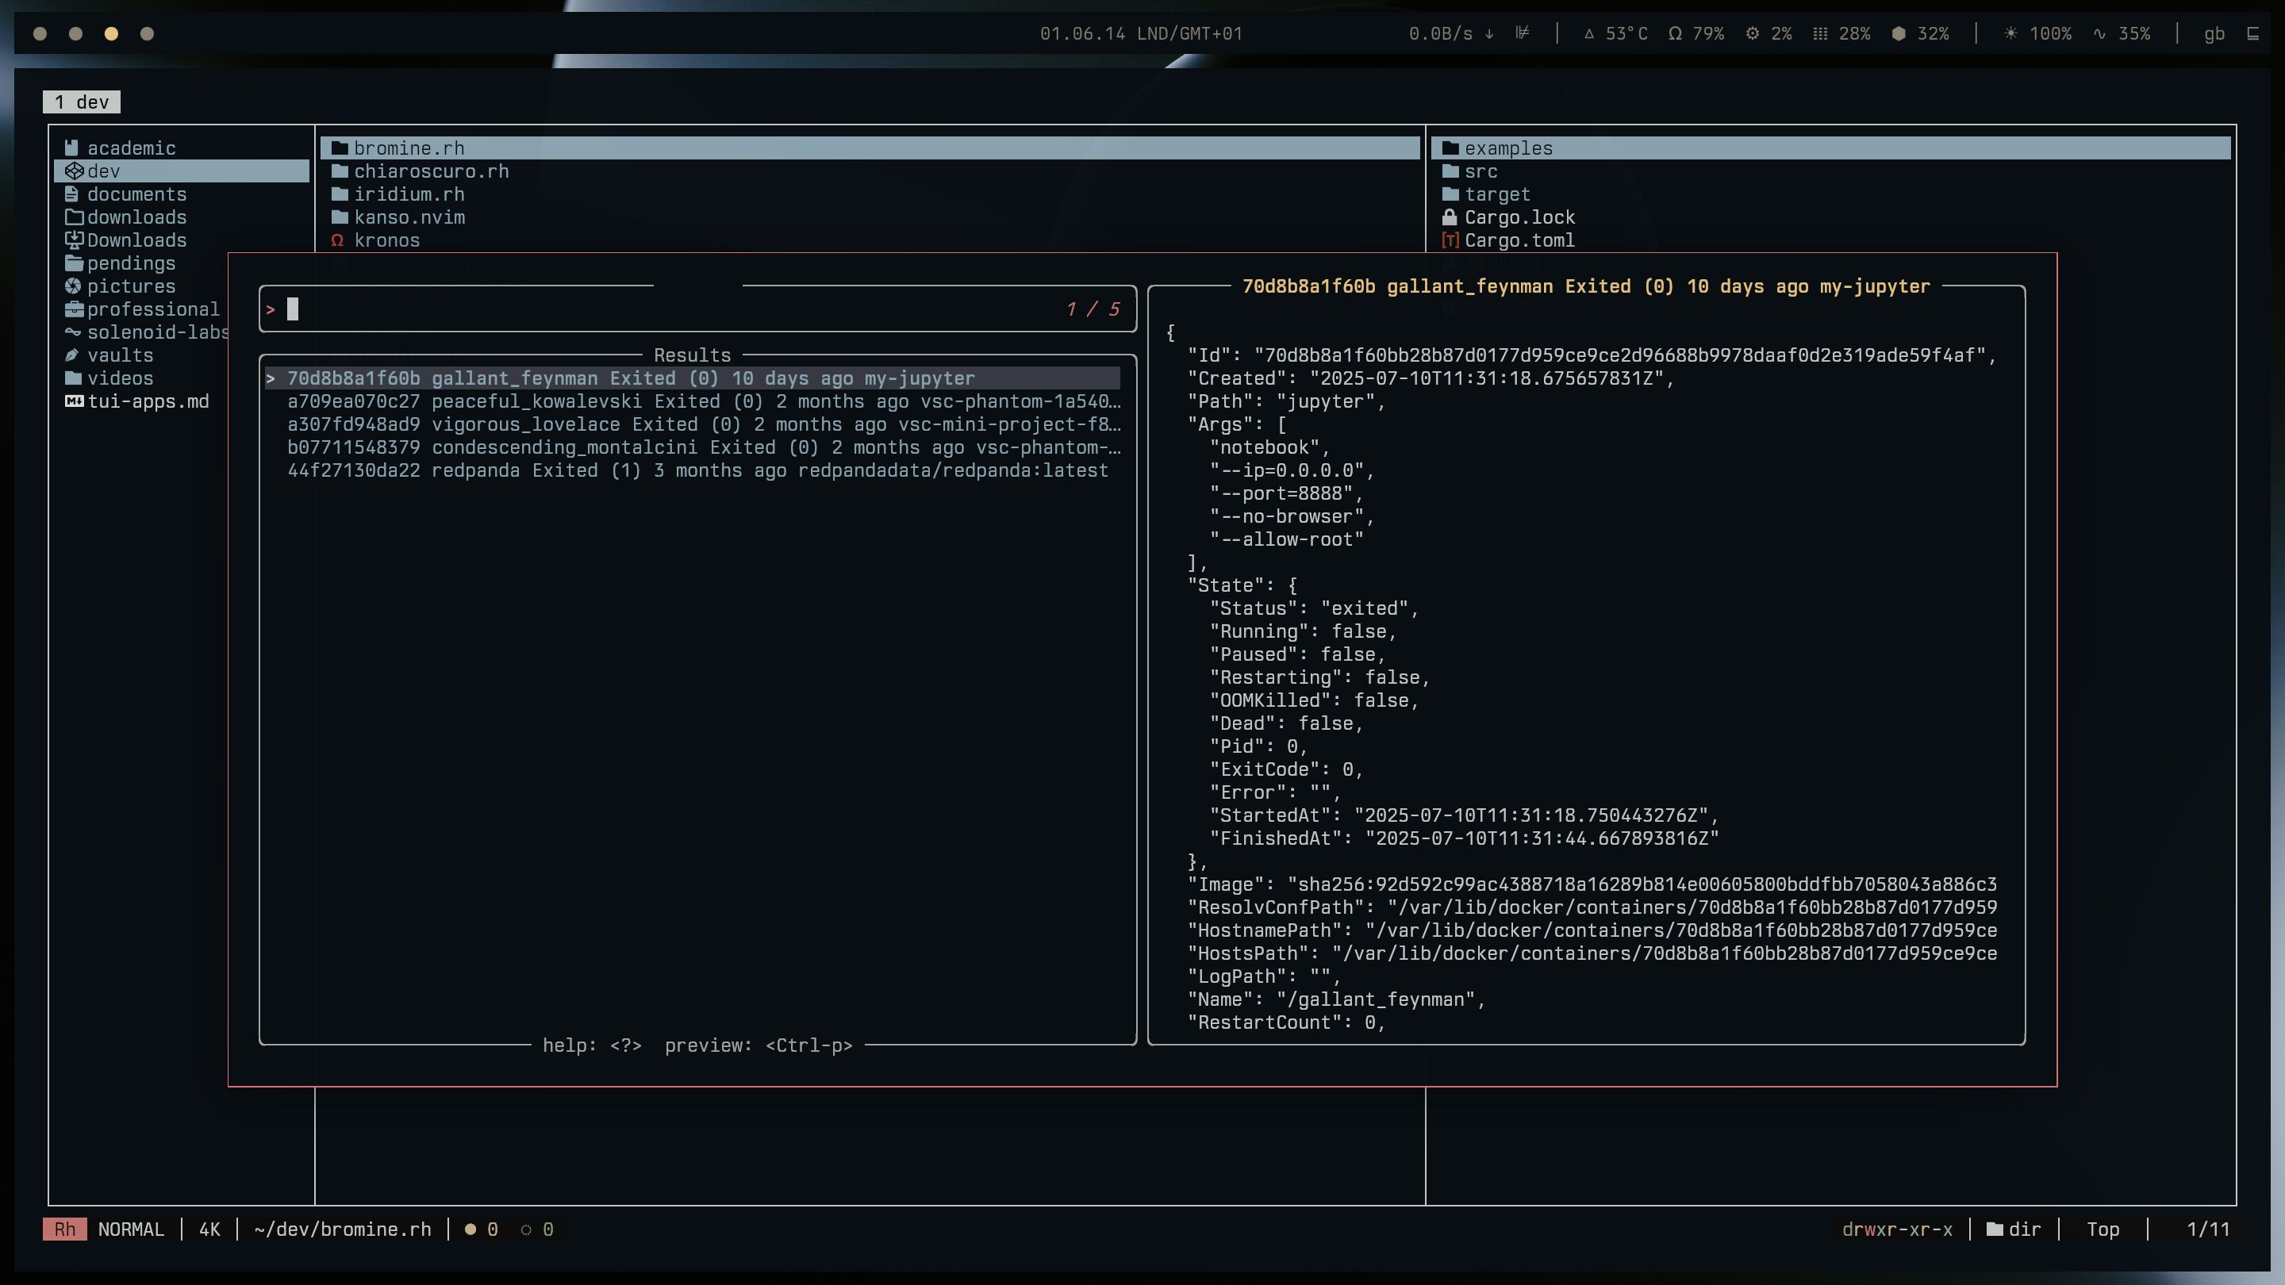Click the Cargo.lock padlock icon
Image resolution: width=2285 pixels, height=1285 pixels.
(1450, 217)
